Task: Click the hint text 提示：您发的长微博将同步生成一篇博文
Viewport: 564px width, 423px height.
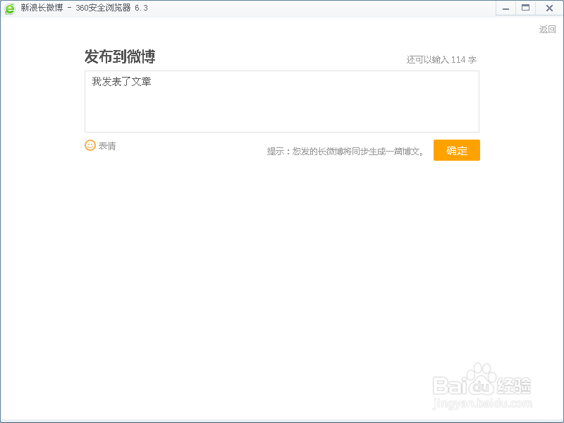Action: click(x=345, y=152)
